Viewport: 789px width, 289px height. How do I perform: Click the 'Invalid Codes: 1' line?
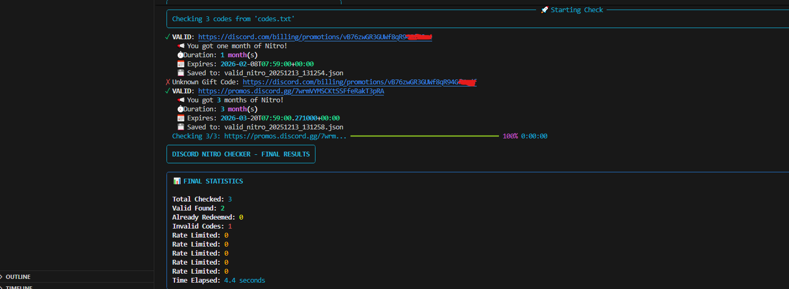click(202, 226)
